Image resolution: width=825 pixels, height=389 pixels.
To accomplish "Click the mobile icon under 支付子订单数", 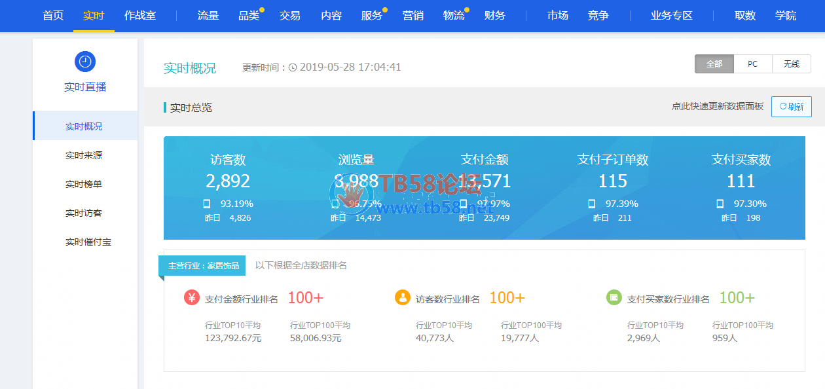I will [592, 204].
